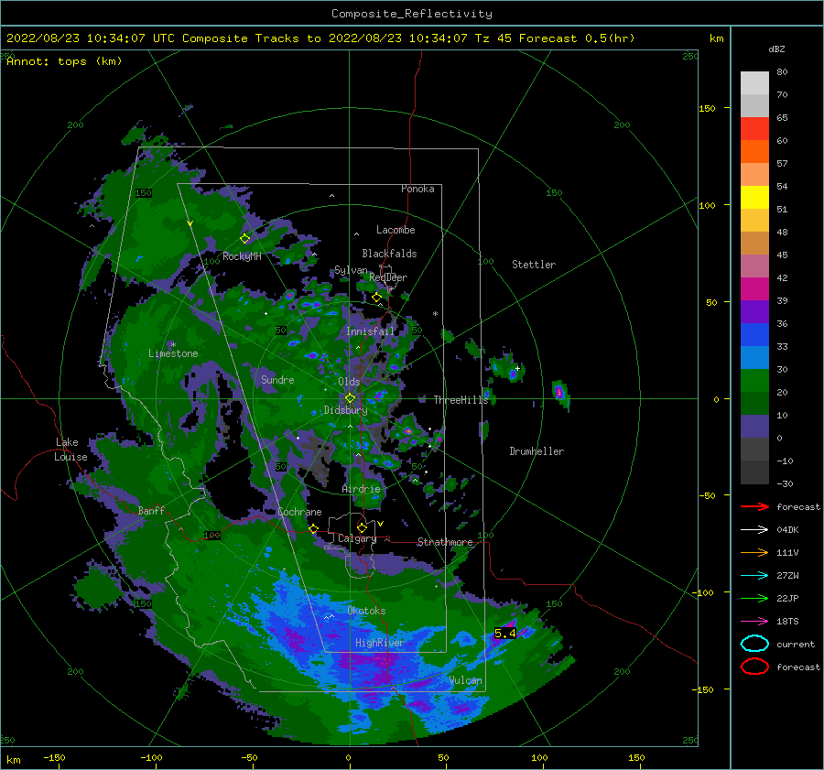Click the Blackfalds city label
Screen dimensions: 824x770
tap(389, 254)
